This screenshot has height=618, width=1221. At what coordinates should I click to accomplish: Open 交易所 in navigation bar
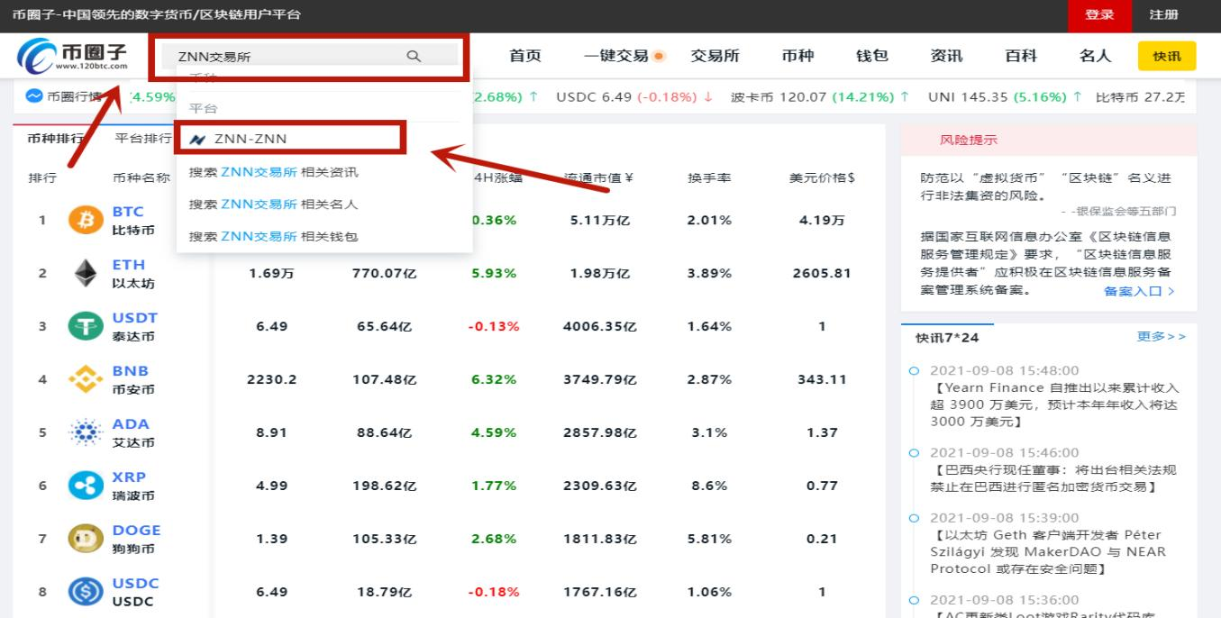click(715, 56)
